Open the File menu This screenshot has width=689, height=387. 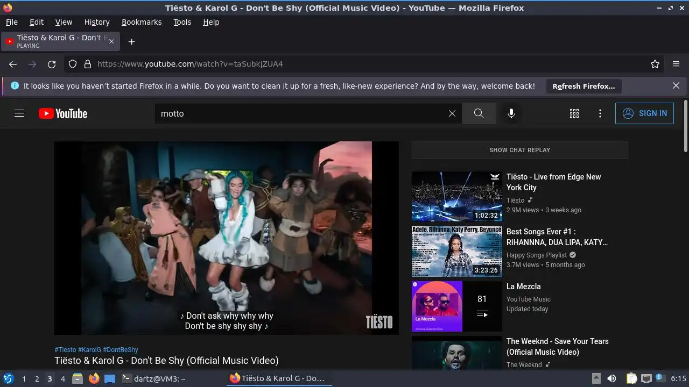(x=12, y=22)
